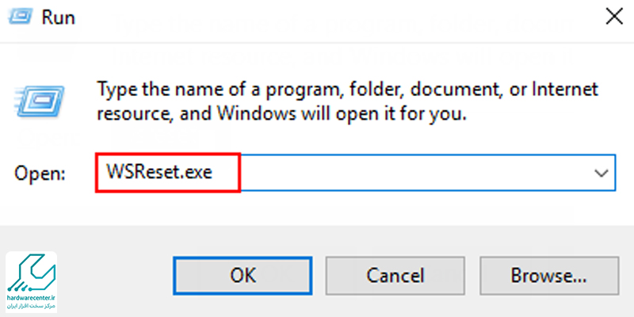
Task: Click the hardwarecenter.ir watermark text
Action: coord(32,298)
